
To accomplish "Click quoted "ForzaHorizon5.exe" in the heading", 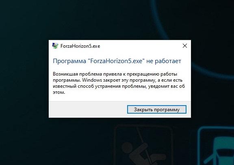I will [x=117, y=61].
